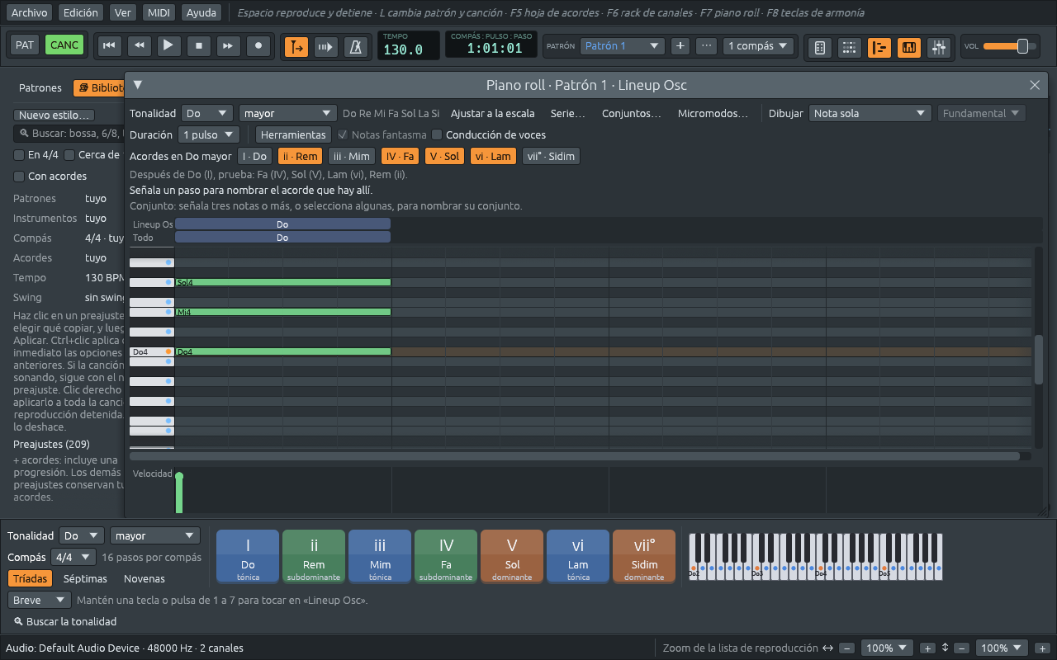Play the V Sol dominante chord pad
This screenshot has height=660, width=1057.
pos(512,556)
